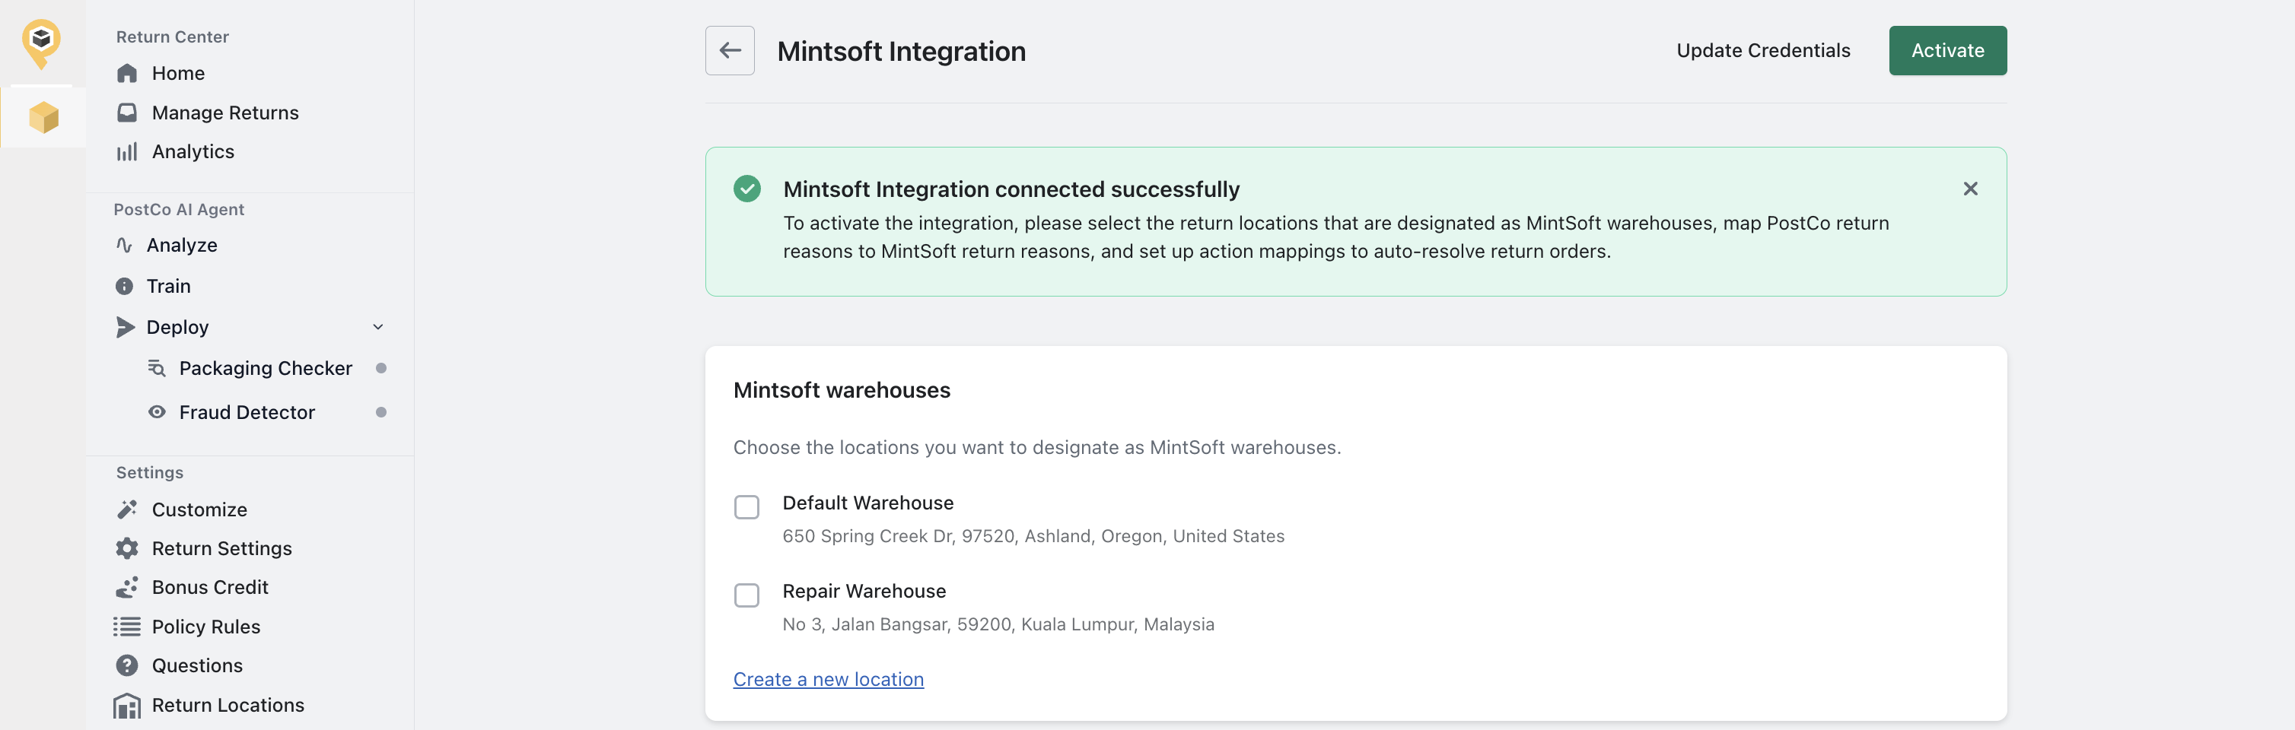Open the Packaging Checker item

tap(265, 369)
